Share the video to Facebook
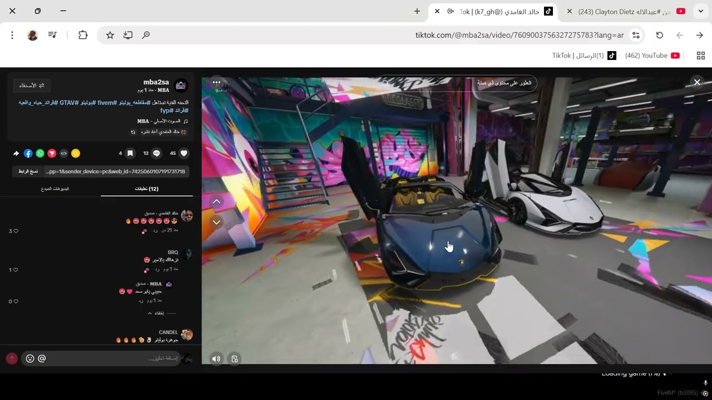Viewport: 712px width, 400px height. click(28, 153)
